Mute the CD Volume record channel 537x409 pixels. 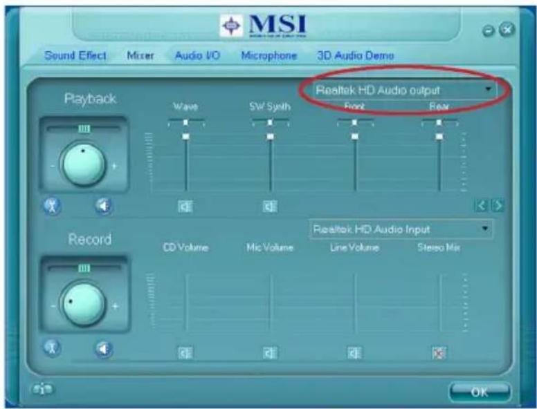[x=185, y=352]
